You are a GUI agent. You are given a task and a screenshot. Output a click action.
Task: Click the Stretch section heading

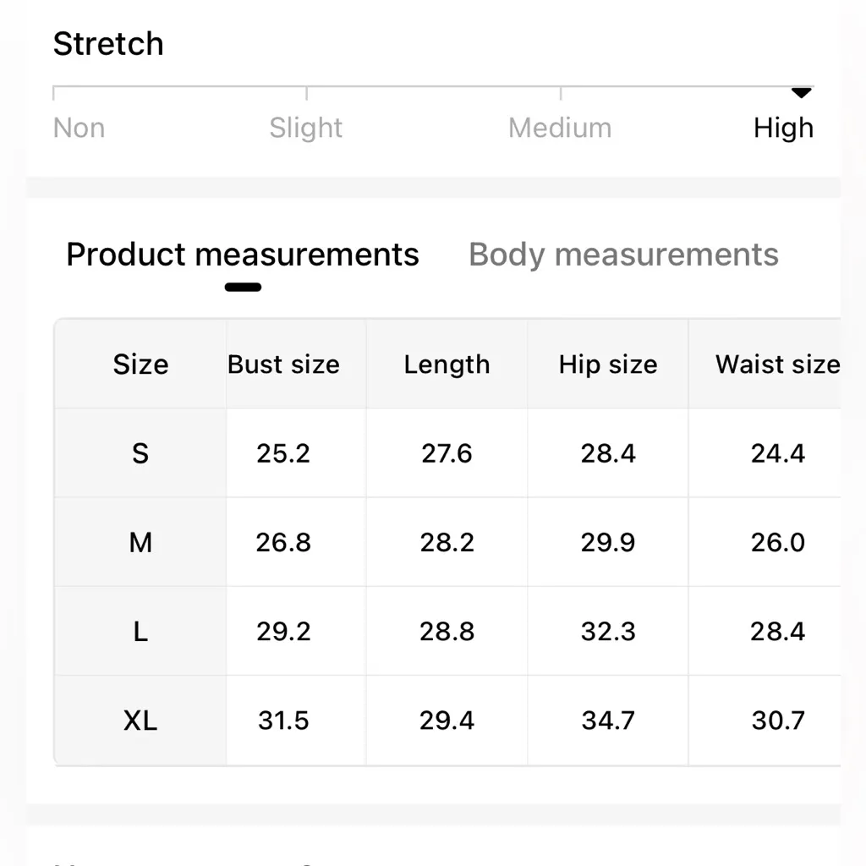tap(108, 44)
